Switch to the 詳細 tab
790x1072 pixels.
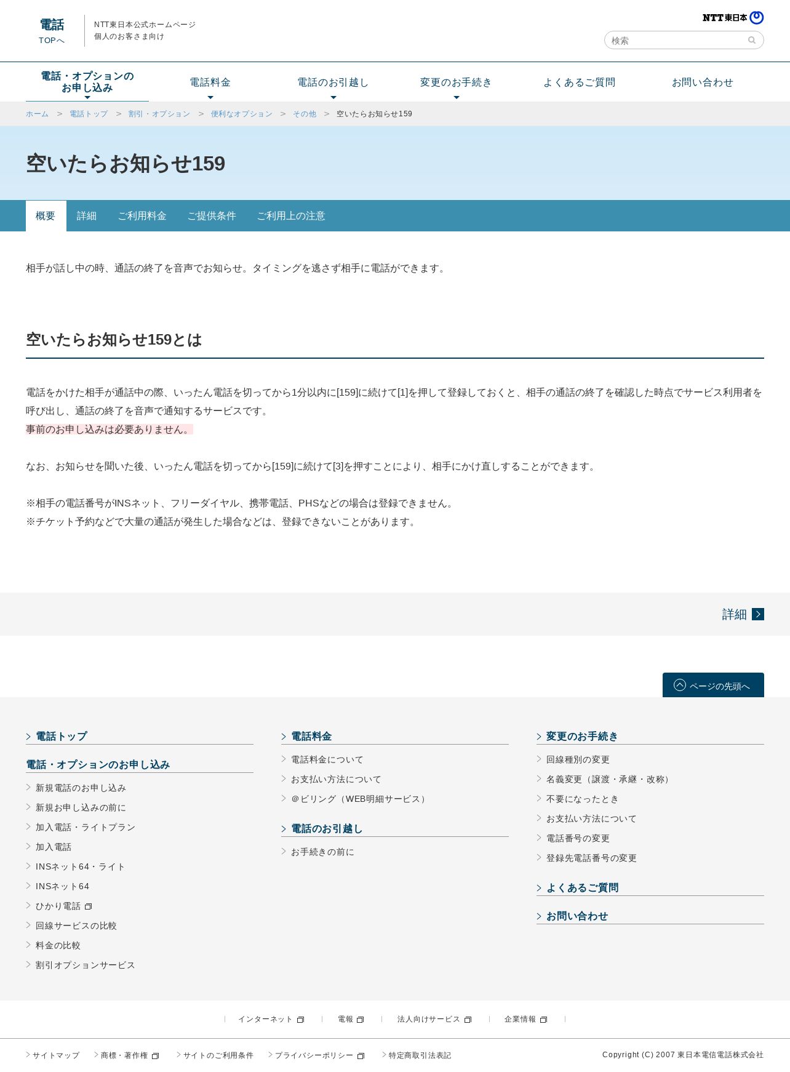click(87, 216)
